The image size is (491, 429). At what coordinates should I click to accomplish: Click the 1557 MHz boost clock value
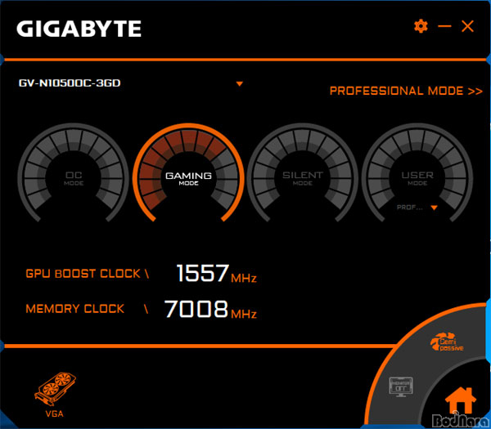217,274
